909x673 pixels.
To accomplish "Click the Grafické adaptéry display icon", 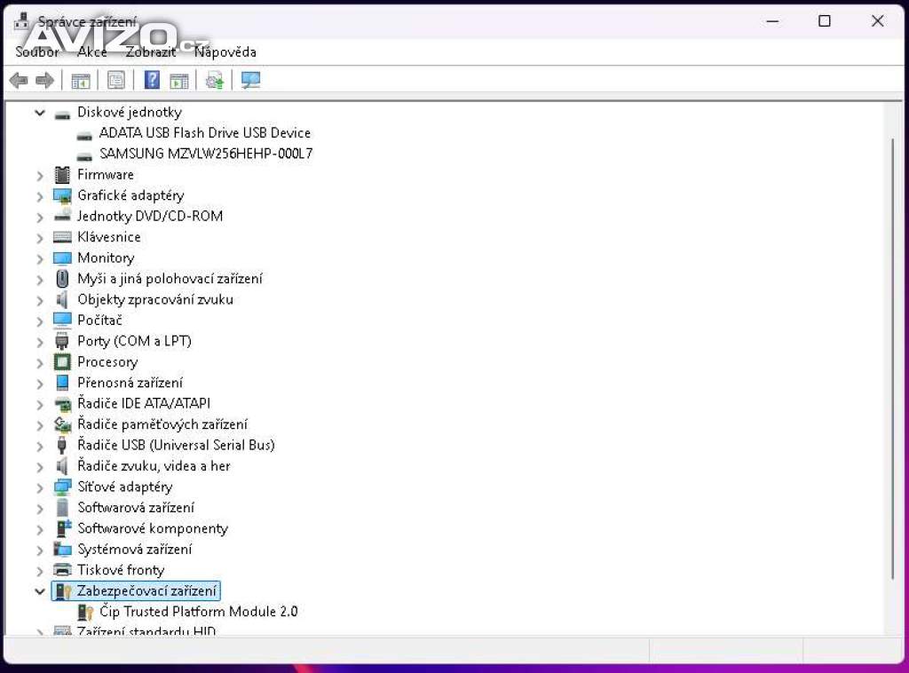I will [x=62, y=196].
